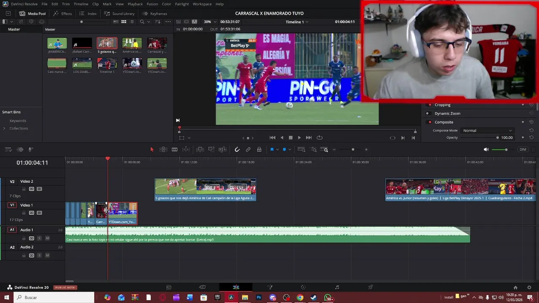Toggle the Media Pool panel button
This screenshot has height=303, width=539.
(x=32, y=13)
